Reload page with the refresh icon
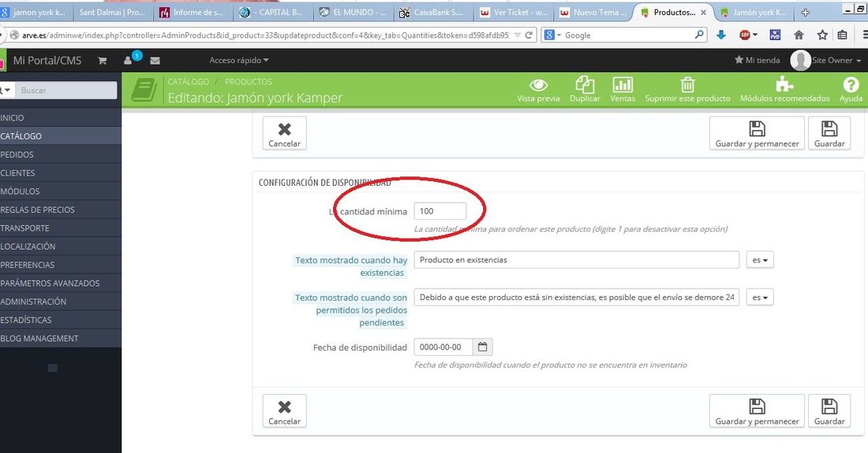Viewport: 868px width, 453px height. pyautogui.click(x=529, y=35)
